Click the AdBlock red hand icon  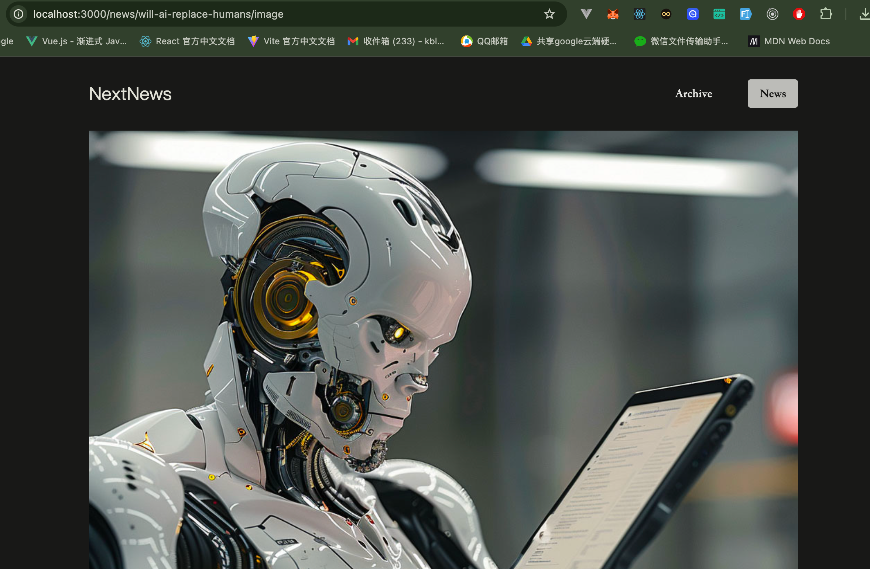799,14
